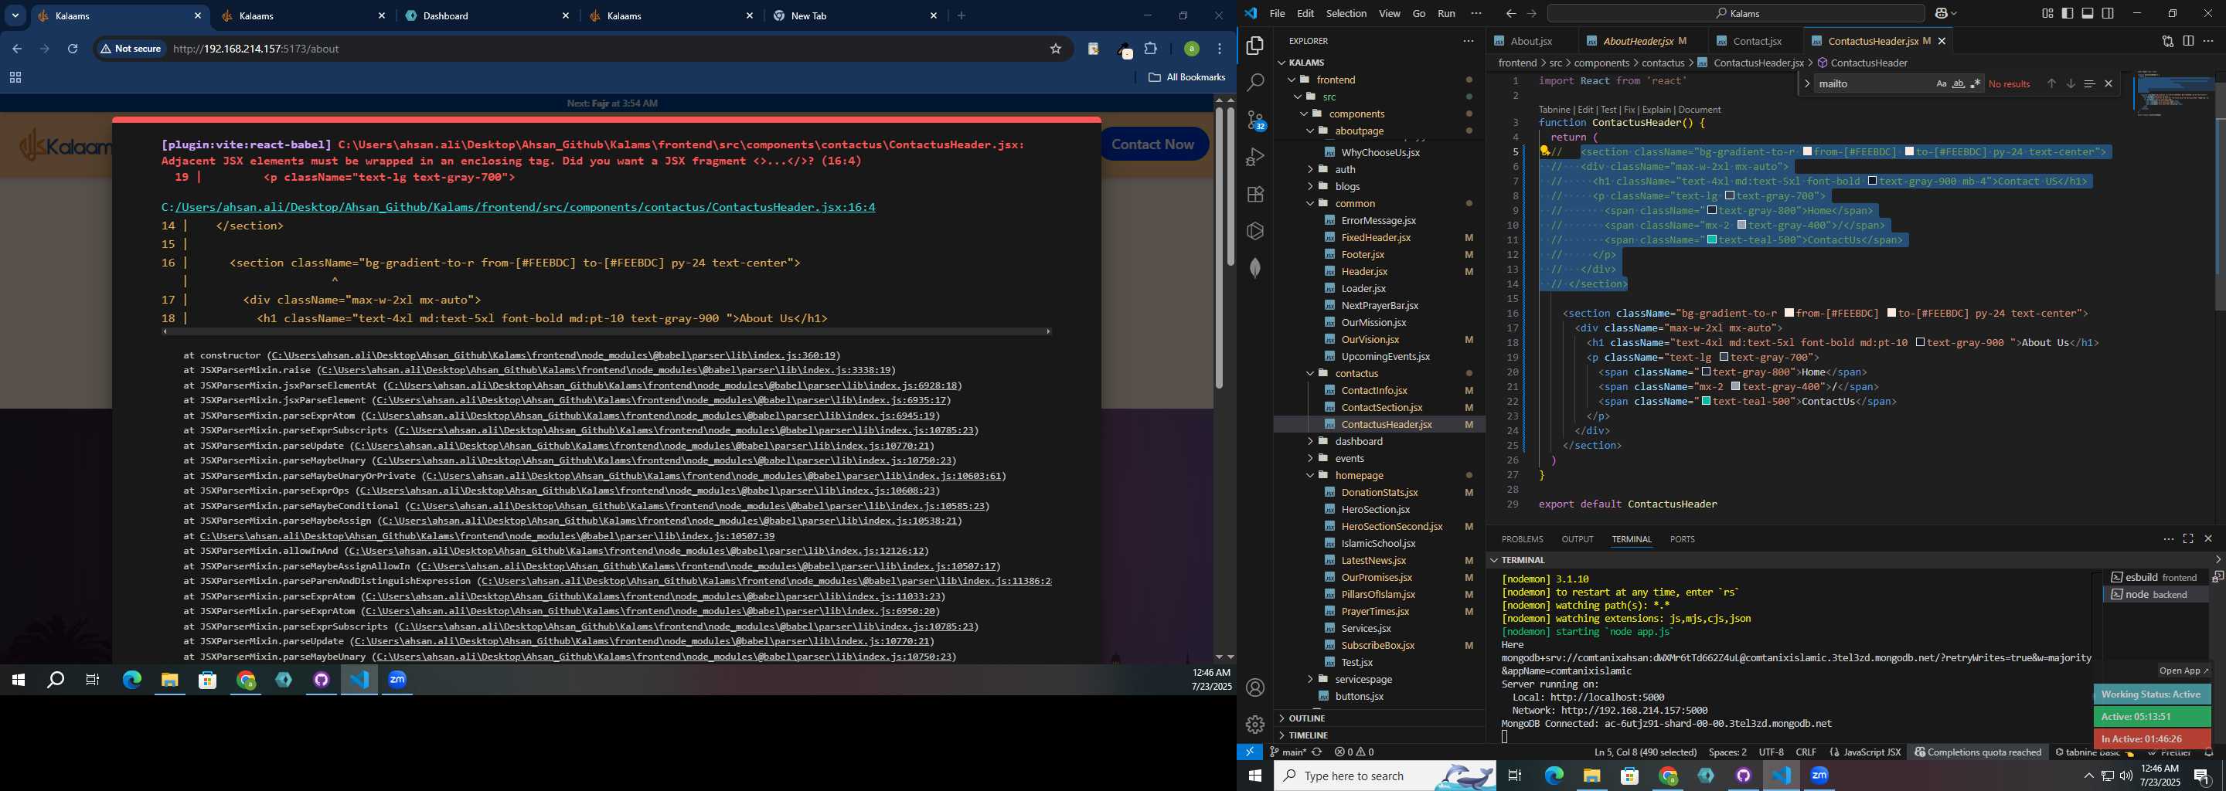This screenshot has width=2226, height=791.
Task: Go to next find match arrow
Action: point(2071,83)
